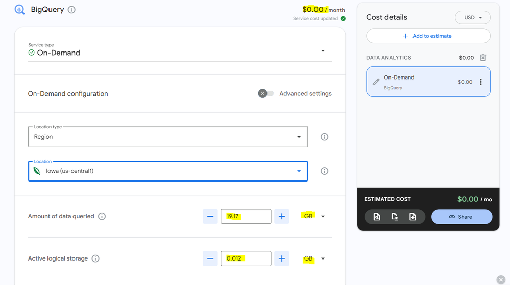Toggle Advanced settings switch
Screen dimensions: 510x285
266,94
